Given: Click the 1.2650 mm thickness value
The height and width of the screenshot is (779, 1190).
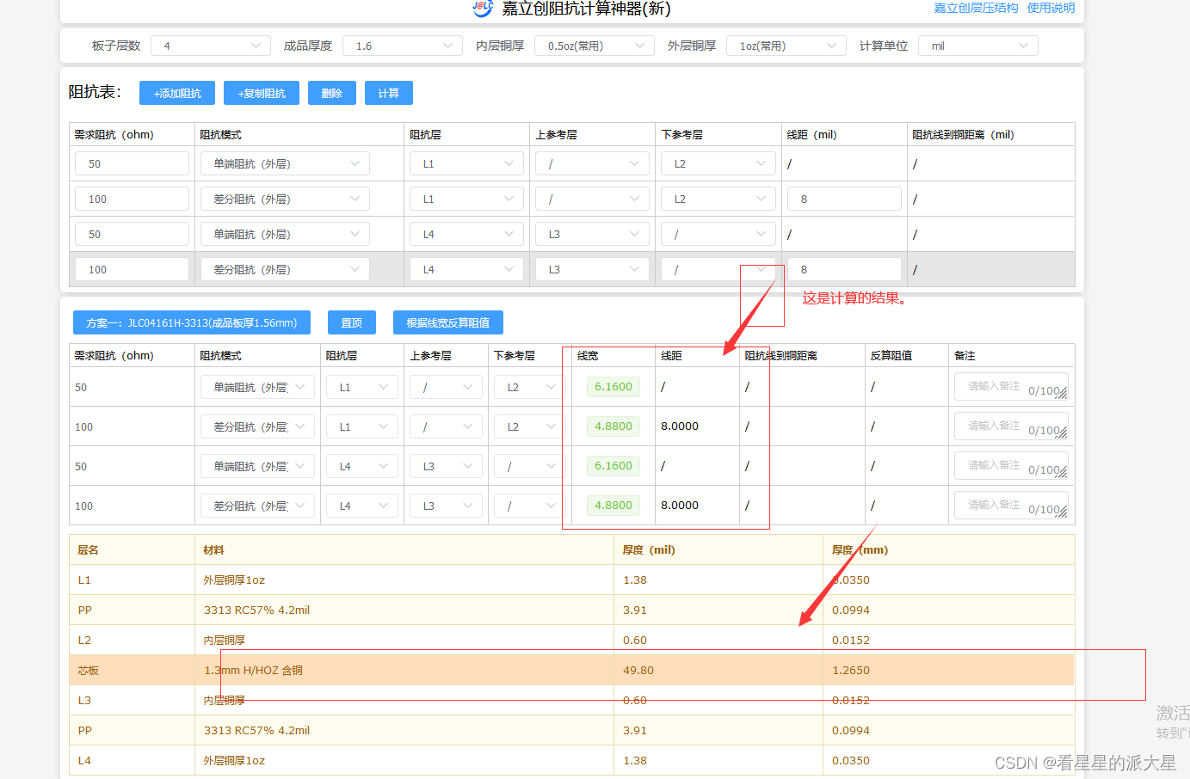Looking at the screenshot, I should tap(851, 671).
